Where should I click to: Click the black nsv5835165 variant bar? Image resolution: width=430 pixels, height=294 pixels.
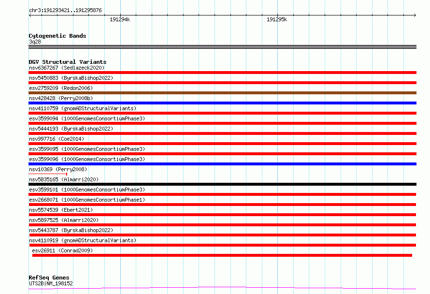click(222, 184)
